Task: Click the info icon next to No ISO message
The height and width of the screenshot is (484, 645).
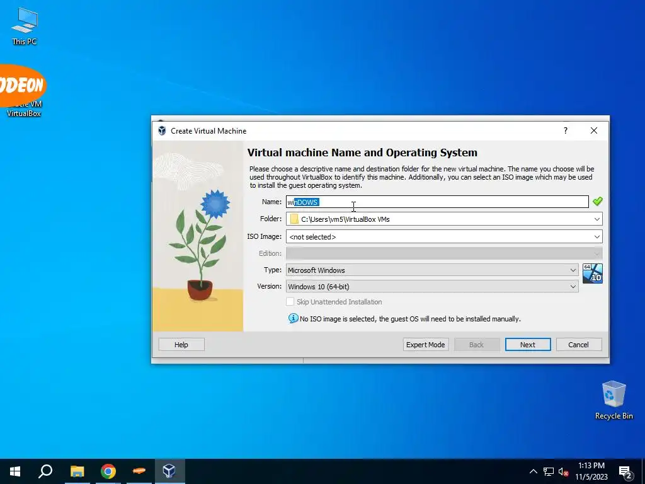Action: (293, 318)
